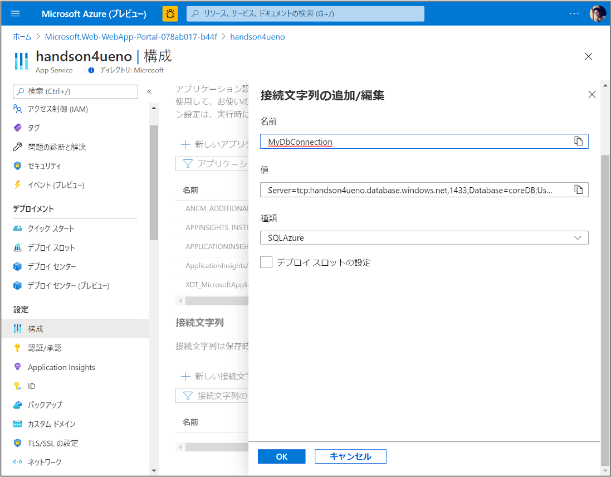Screen dimensions: 611x477
Task: Focus the application settings filter box
Action: (x=212, y=164)
